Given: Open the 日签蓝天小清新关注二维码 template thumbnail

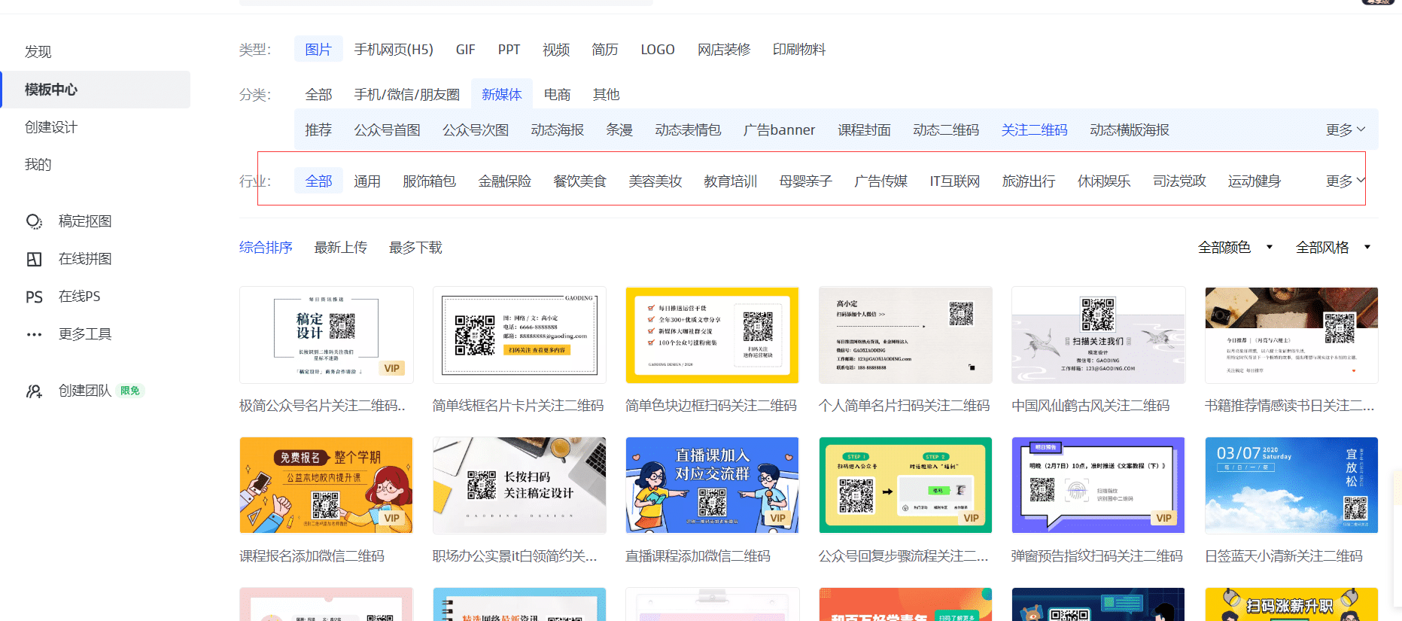Looking at the screenshot, I should (1291, 486).
